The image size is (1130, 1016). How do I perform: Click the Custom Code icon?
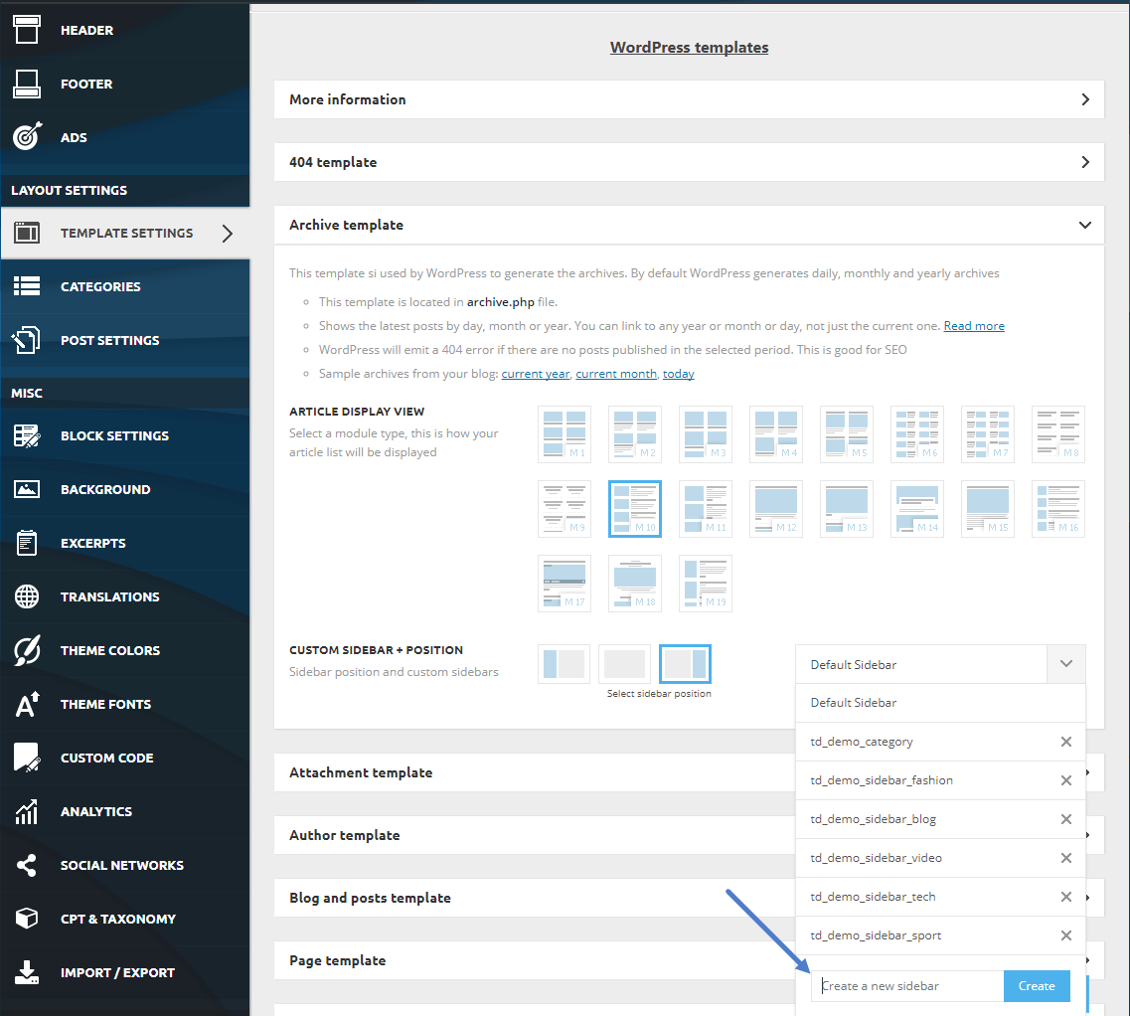click(x=27, y=758)
